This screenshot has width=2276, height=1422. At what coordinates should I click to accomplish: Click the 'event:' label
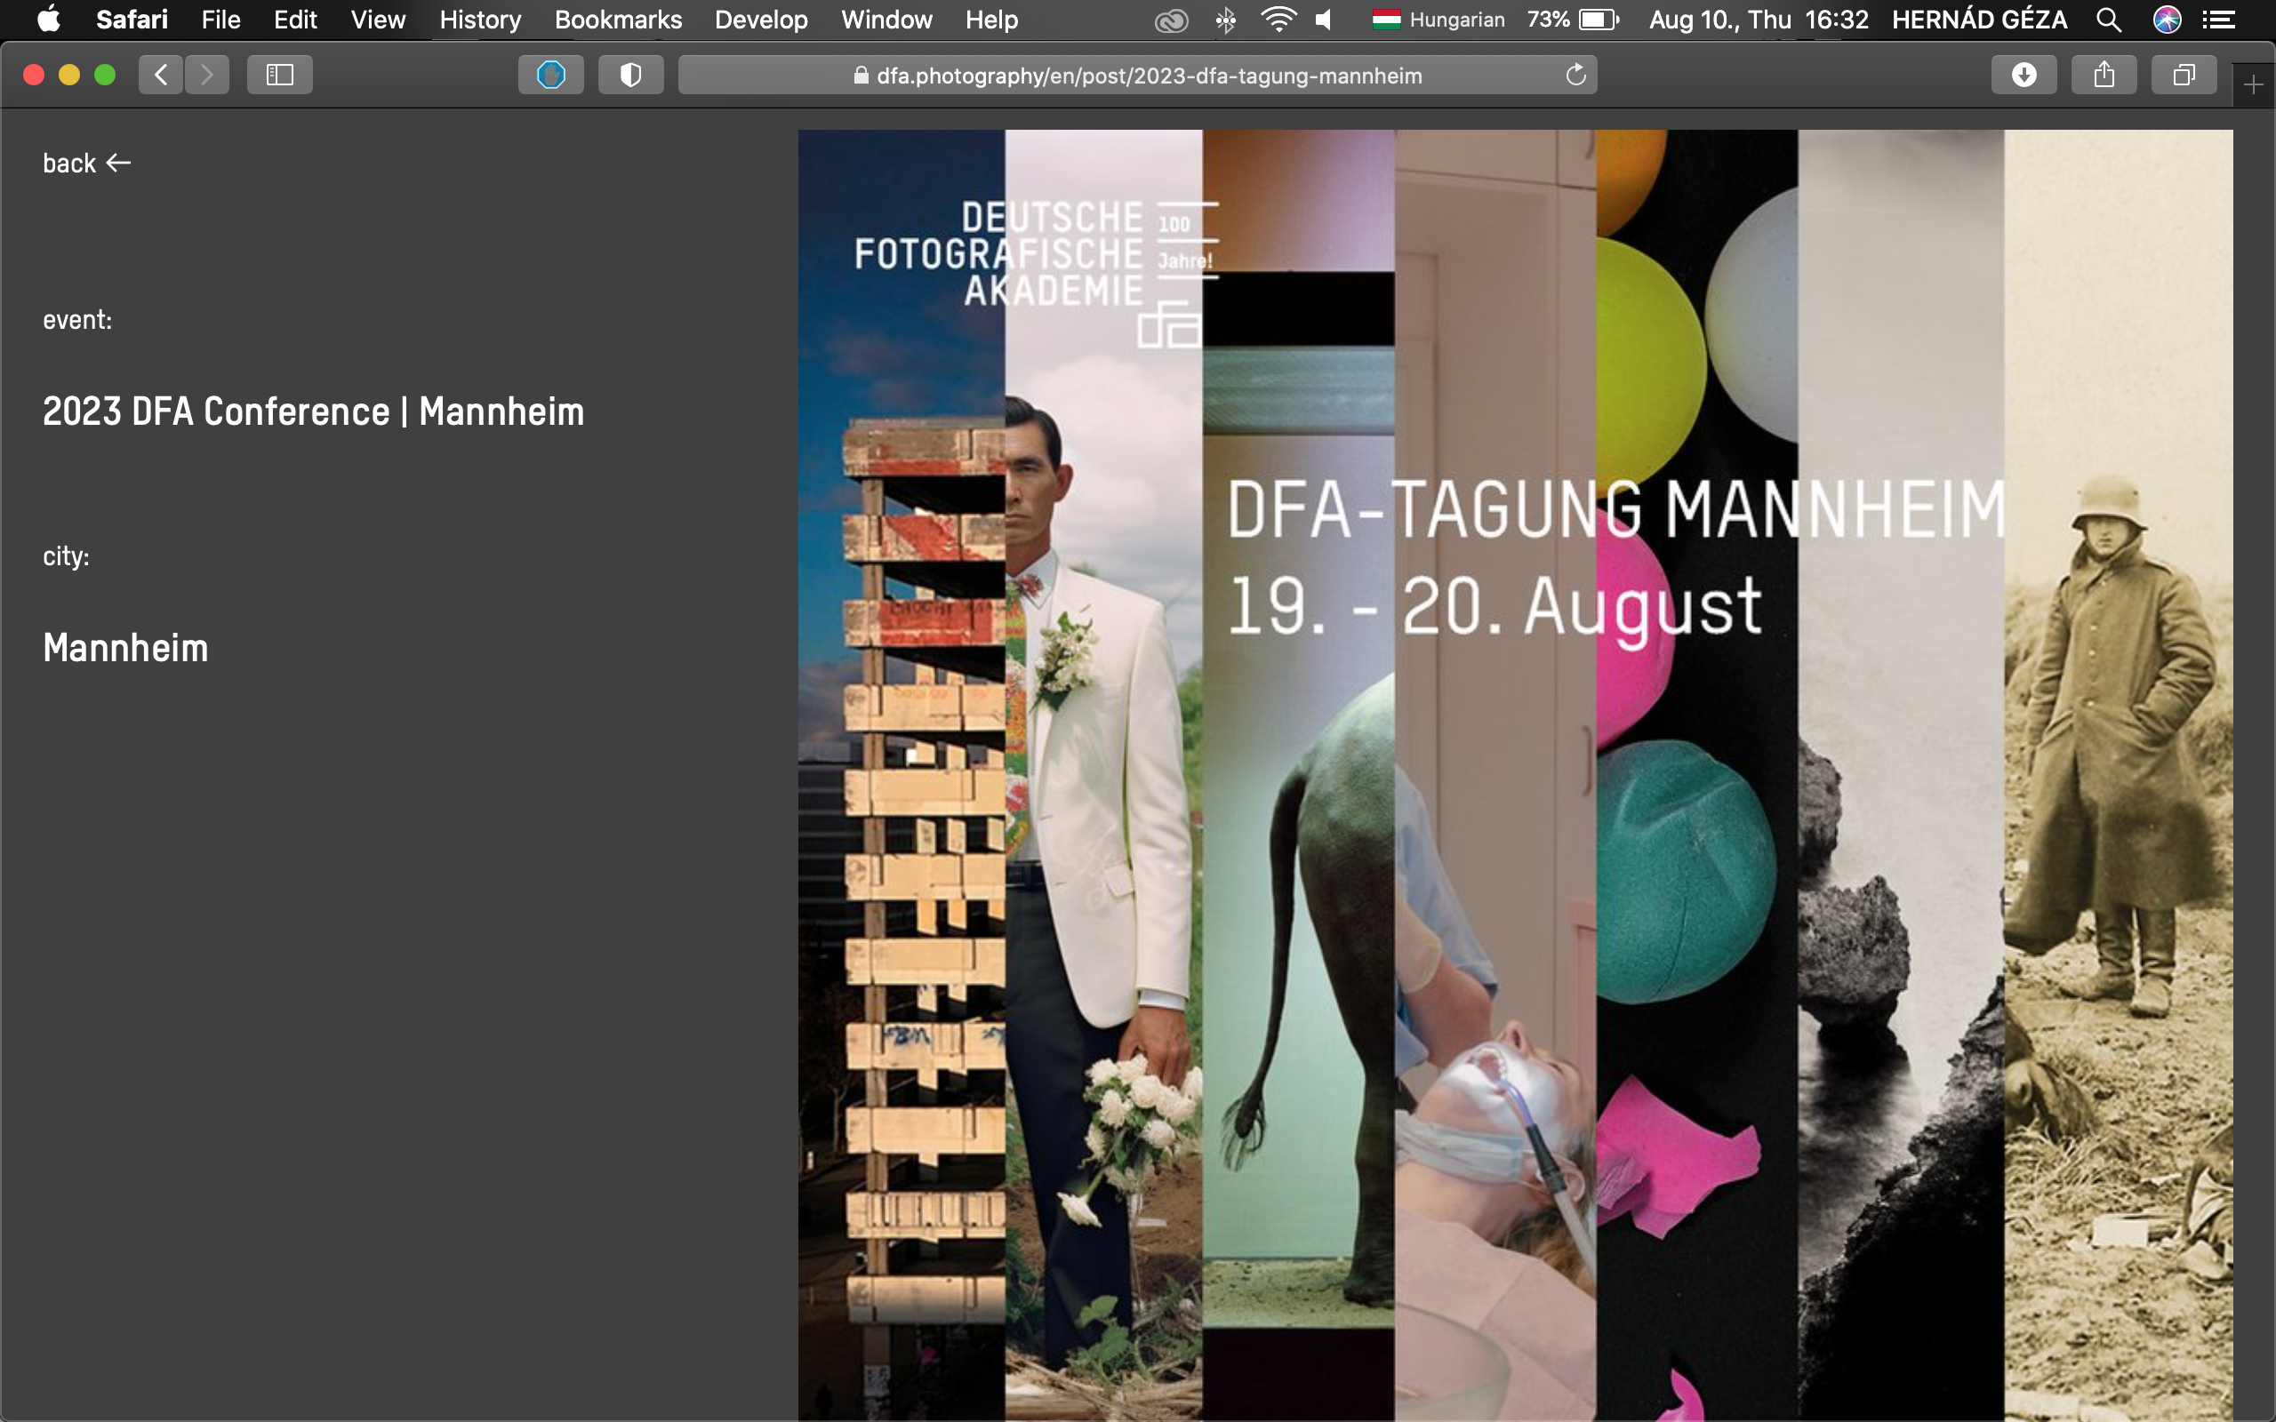pos(77,320)
